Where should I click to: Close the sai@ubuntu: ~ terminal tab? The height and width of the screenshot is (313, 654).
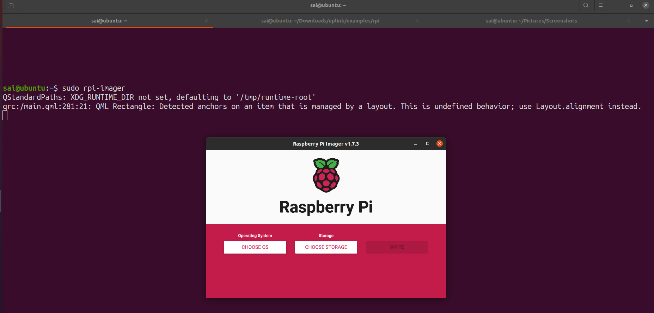pyautogui.click(x=206, y=21)
